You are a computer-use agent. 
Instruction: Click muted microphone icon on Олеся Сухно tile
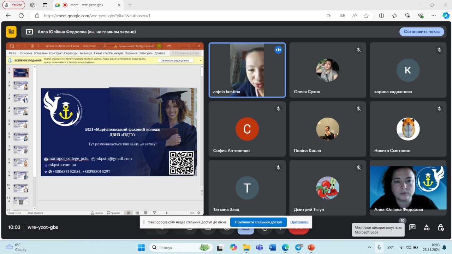click(359, 50)
